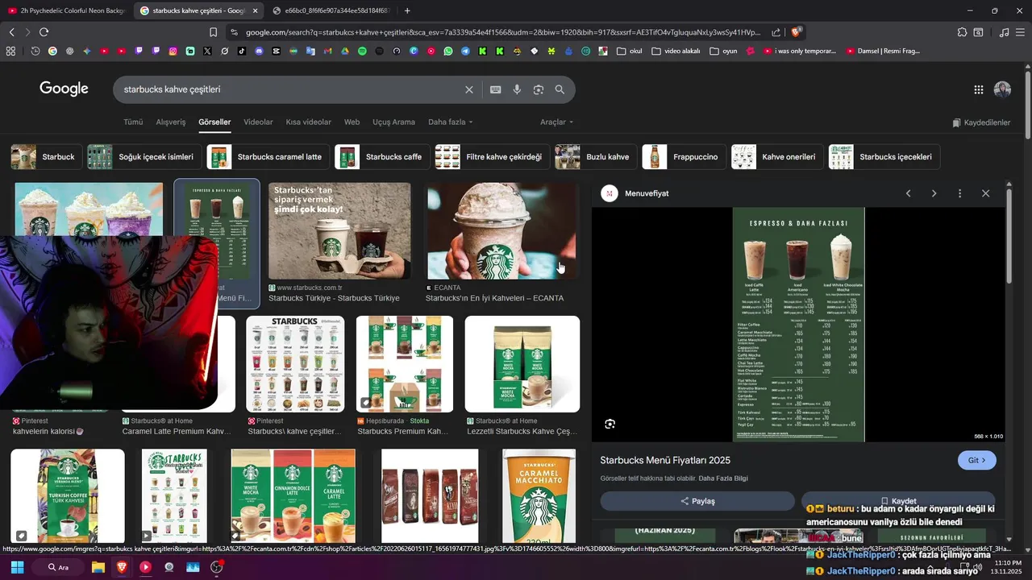
Task: Run search with the magnifier icon
Action: [560, 89]
